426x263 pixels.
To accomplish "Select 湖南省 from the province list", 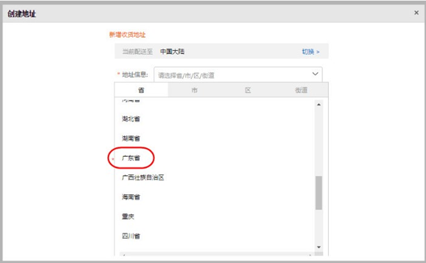I will pyautogui.click(x=131, y=138).
